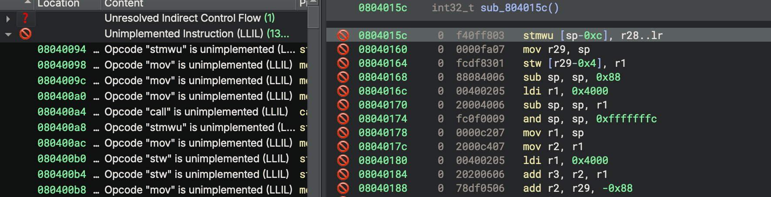Select tag row at address 08040098
The image size is (771, 197).
154,65
